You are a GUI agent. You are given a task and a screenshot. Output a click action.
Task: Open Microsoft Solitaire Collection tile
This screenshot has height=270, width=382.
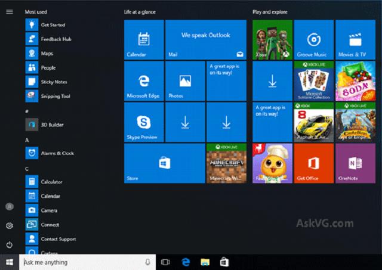coord(314,81)
